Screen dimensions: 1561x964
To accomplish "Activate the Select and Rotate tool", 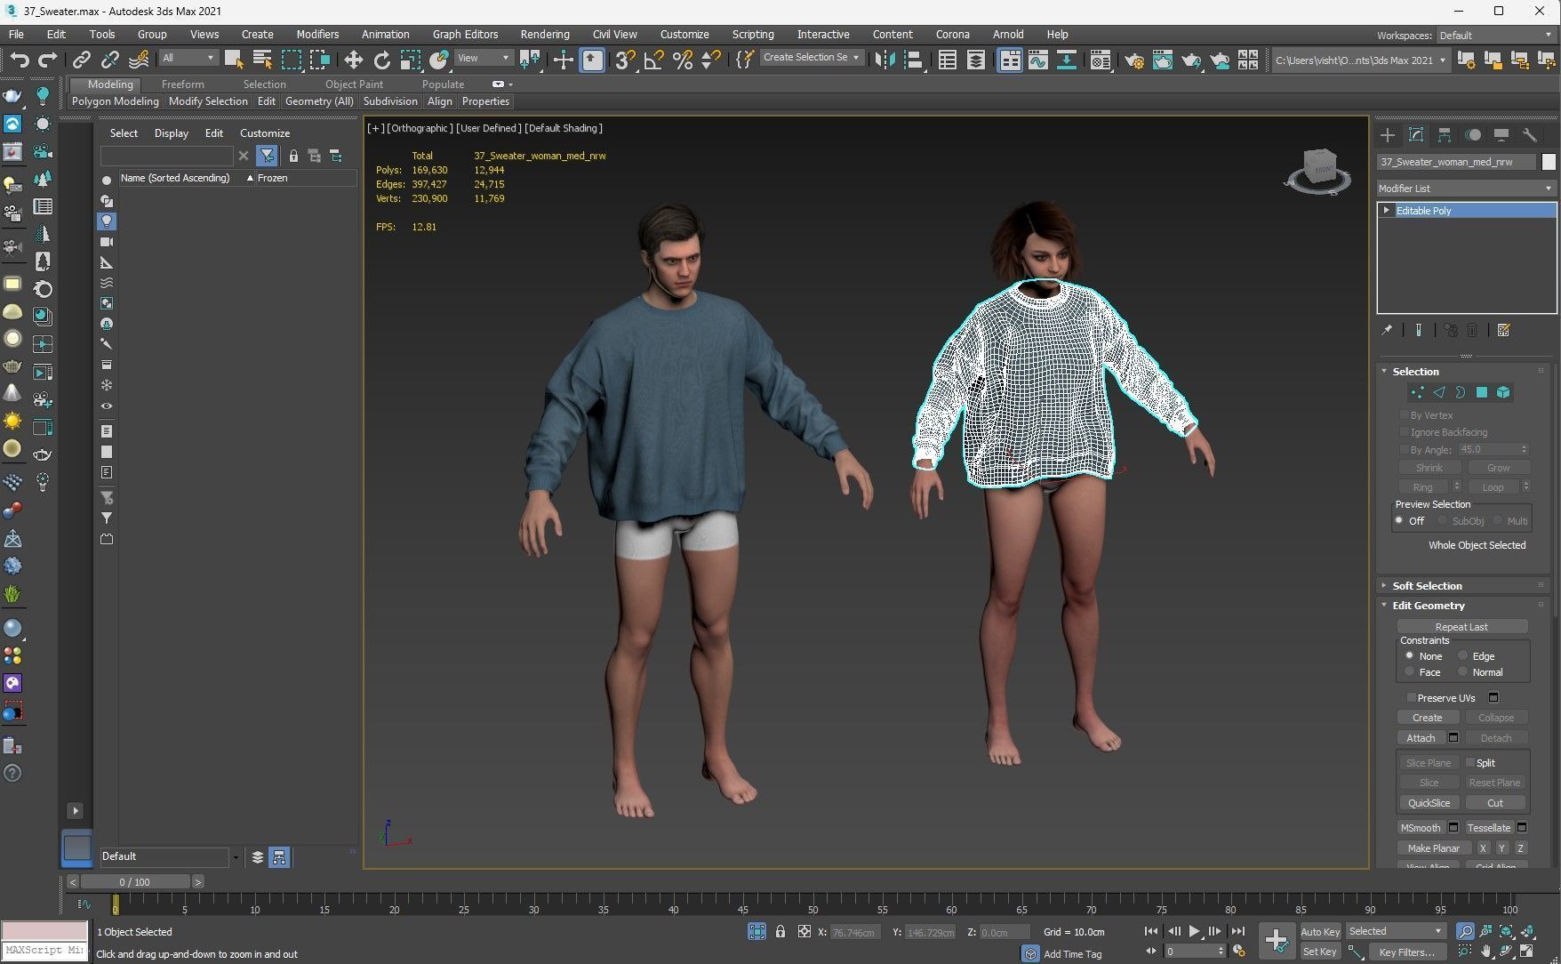I will point(382,60).
